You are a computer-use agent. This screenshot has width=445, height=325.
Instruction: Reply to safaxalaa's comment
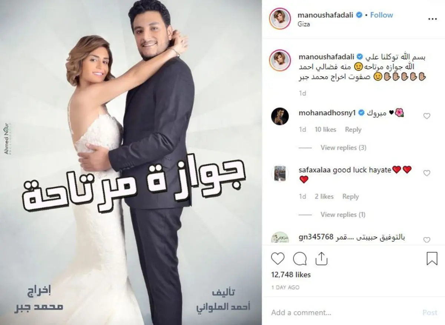coord(350,197)
